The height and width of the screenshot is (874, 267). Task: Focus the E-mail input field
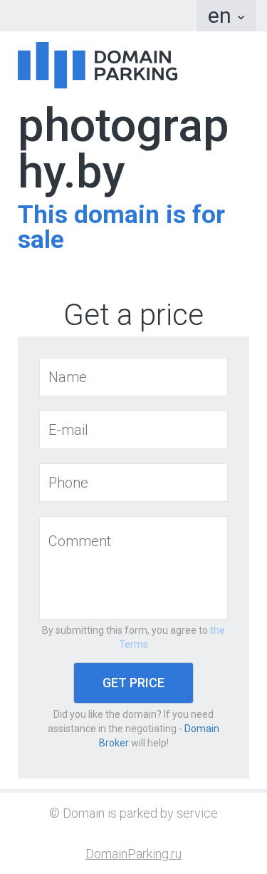tap(133, 430)
